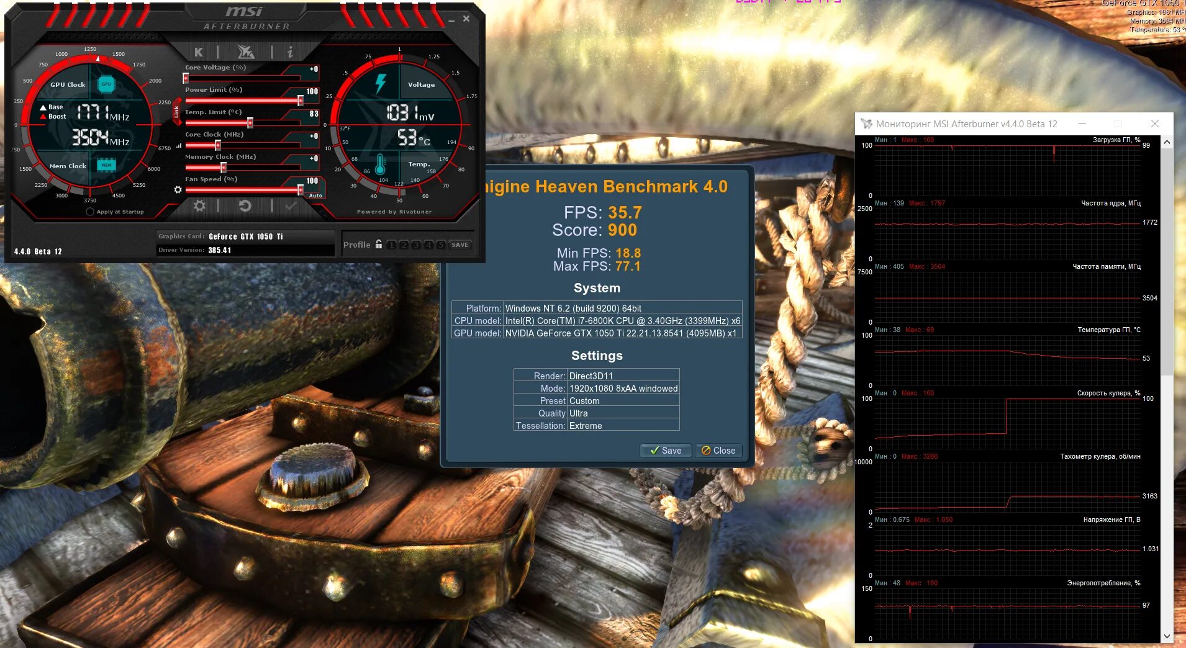1186x648 pixels.
Task: Open the Afterburner information (i) icon
Action: tap(290, 52)
